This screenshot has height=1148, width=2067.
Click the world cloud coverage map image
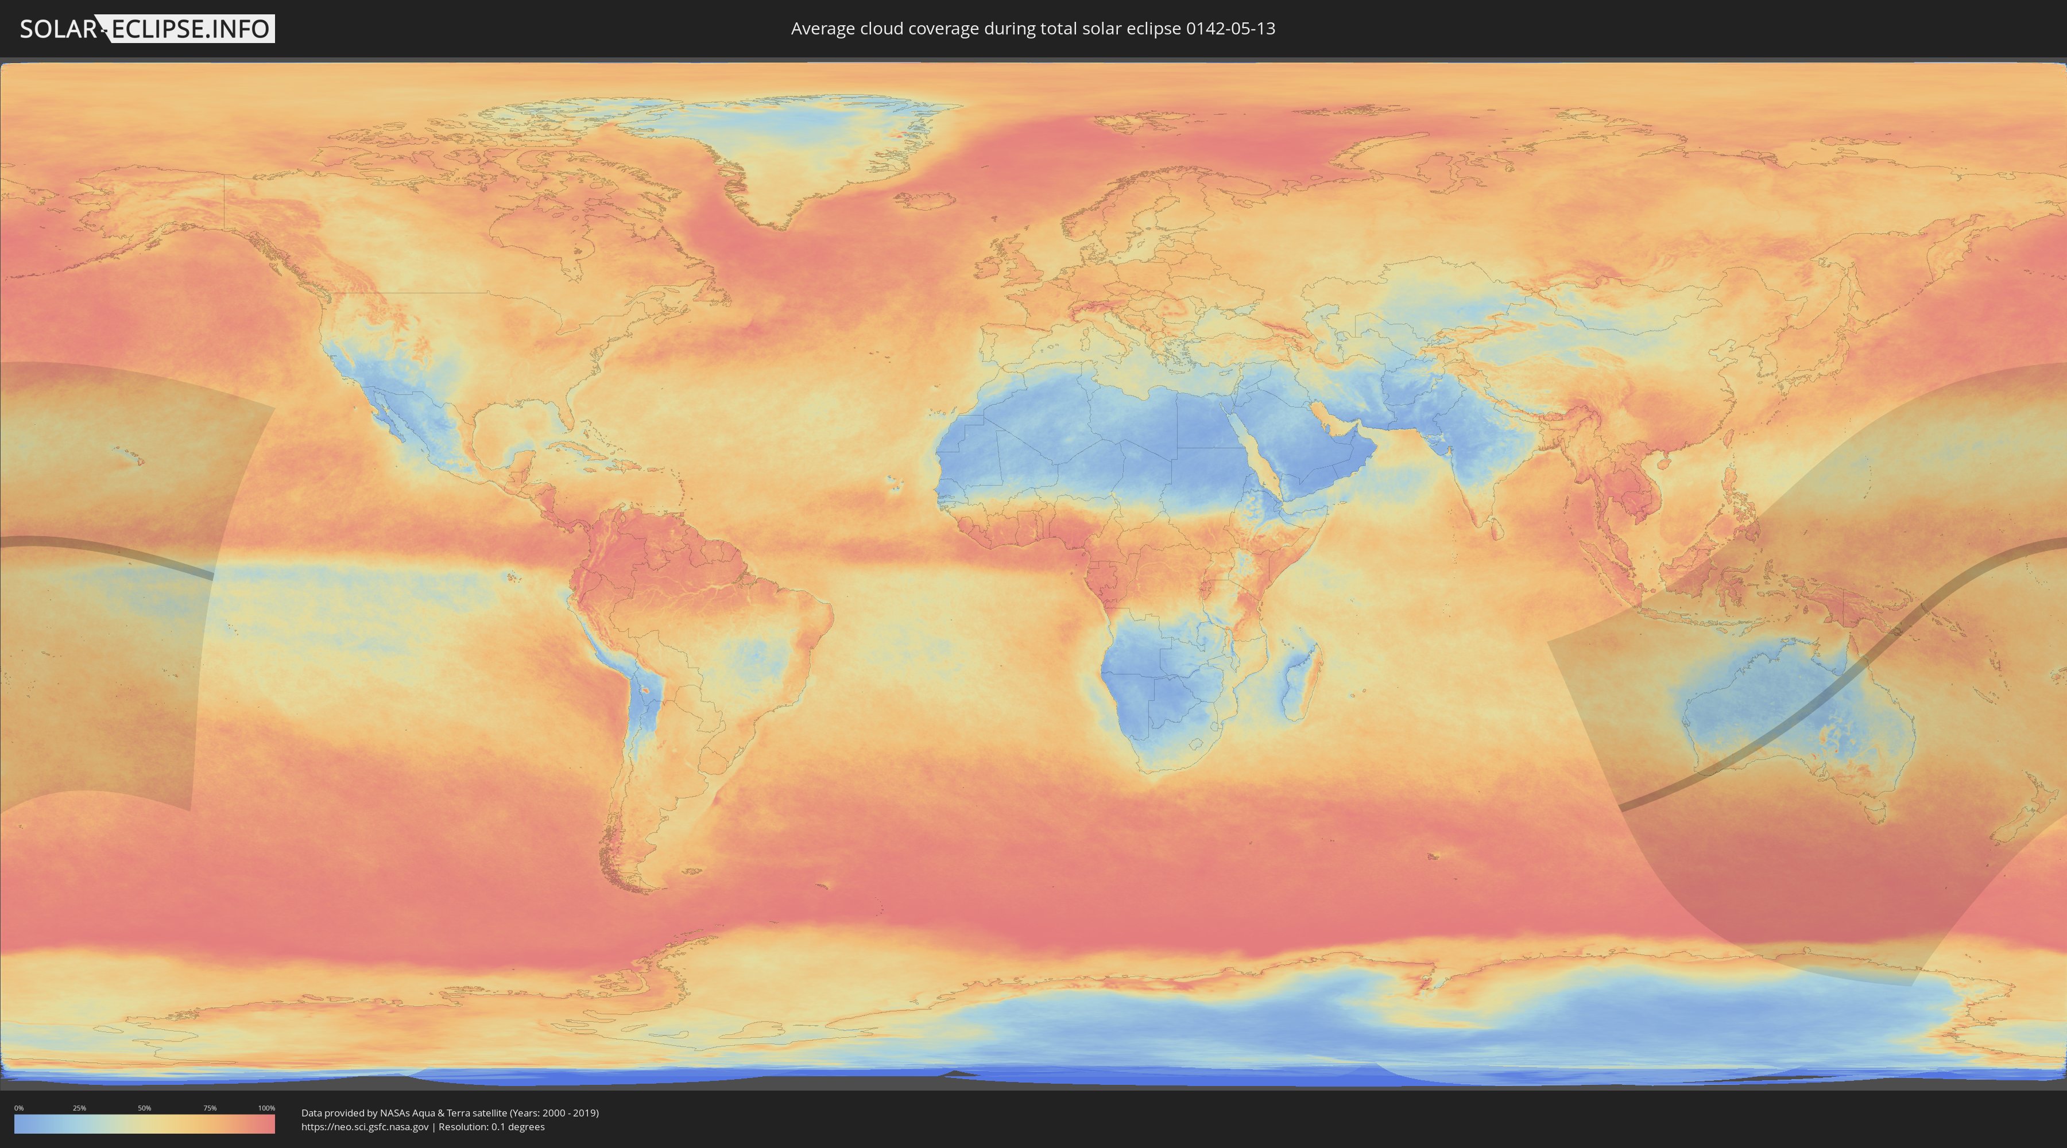[x=1033, y=575]
